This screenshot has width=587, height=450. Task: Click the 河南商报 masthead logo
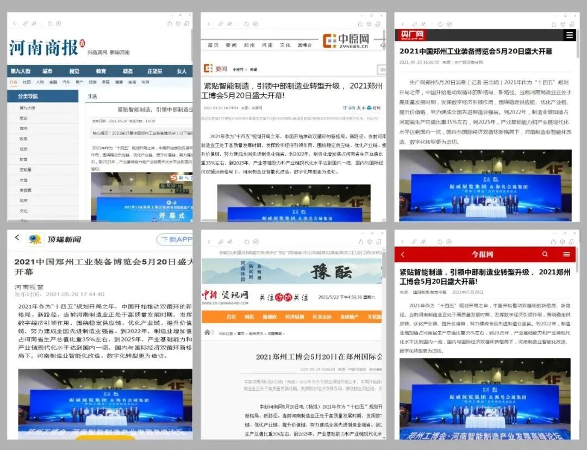coord(47,47)
